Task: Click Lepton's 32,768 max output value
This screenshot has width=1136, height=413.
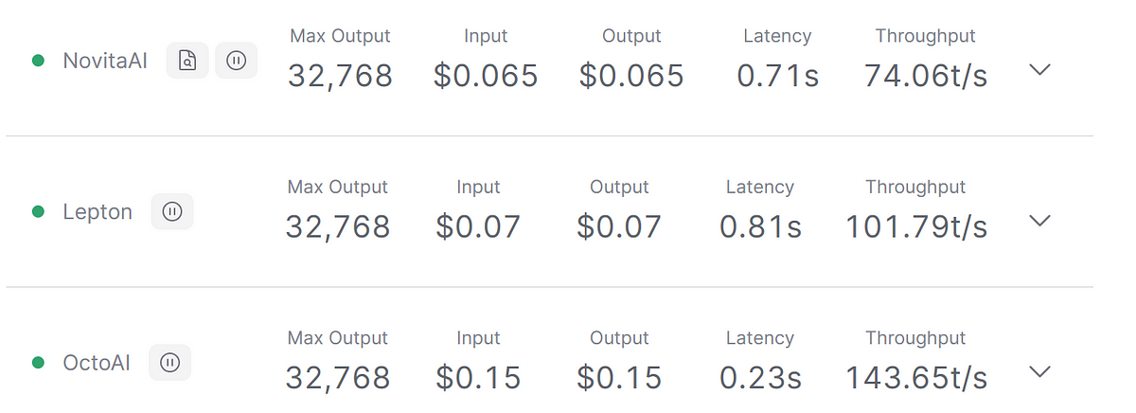Action: tap(338, 227)
